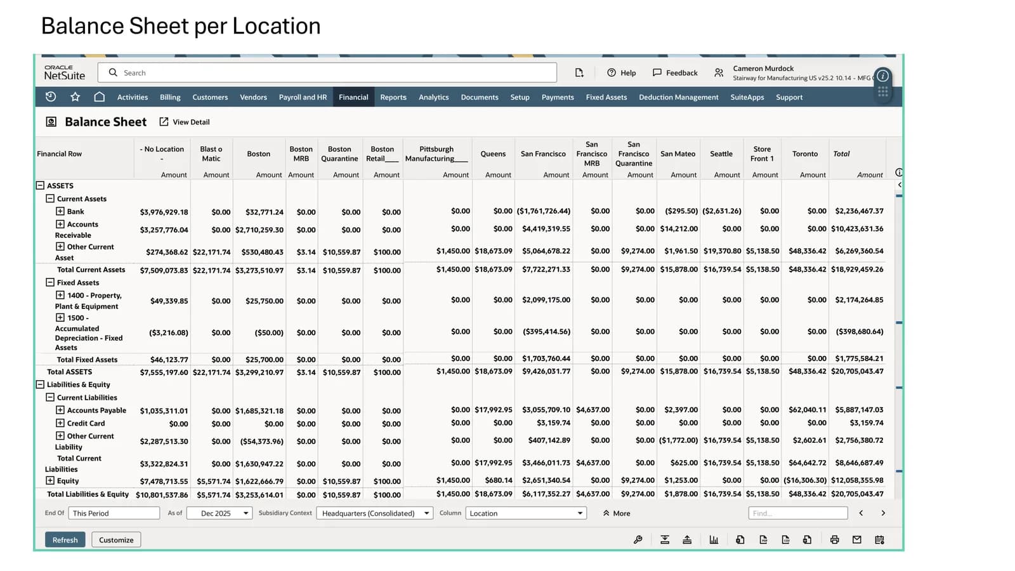Collapse the Liabilities & Equity section
Screen dimensions: 1015x571
(40, 384)
